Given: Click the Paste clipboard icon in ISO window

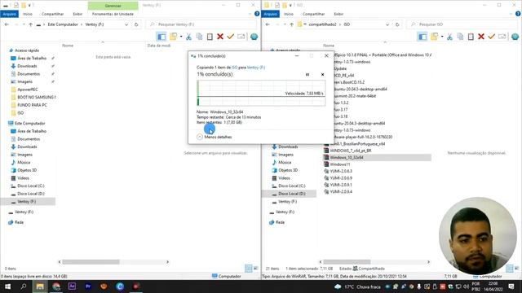Looking at the screenshot, I should pyautogui.click(x=471, y=37).
